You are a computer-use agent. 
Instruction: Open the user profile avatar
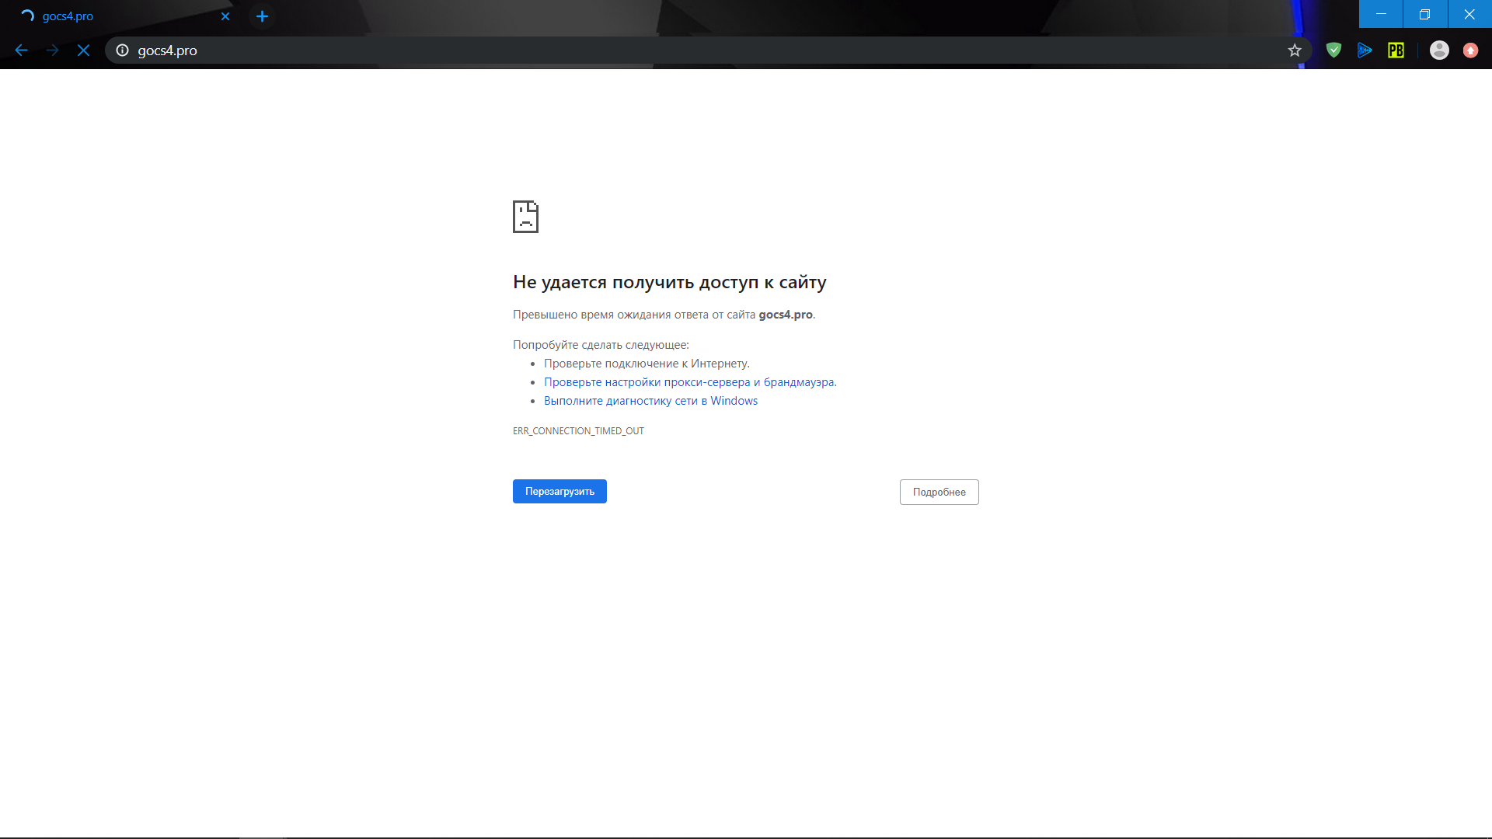1439,50
